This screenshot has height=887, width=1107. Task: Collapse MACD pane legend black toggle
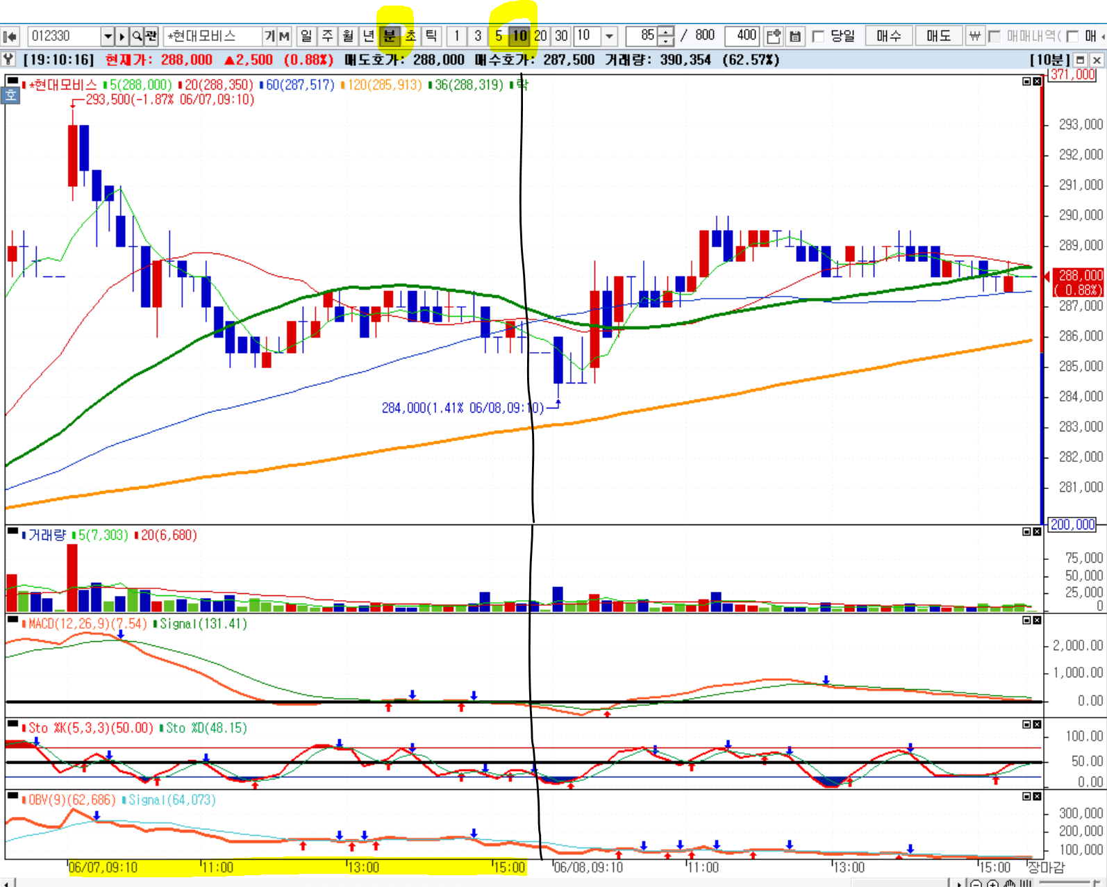[13, 620]
